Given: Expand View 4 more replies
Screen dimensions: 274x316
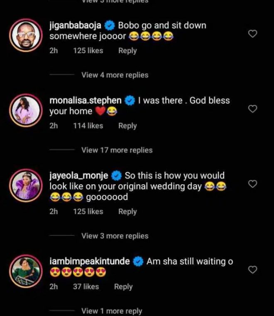Looking at the screenshot, I should pyautogui.click(x=115, y=75).
